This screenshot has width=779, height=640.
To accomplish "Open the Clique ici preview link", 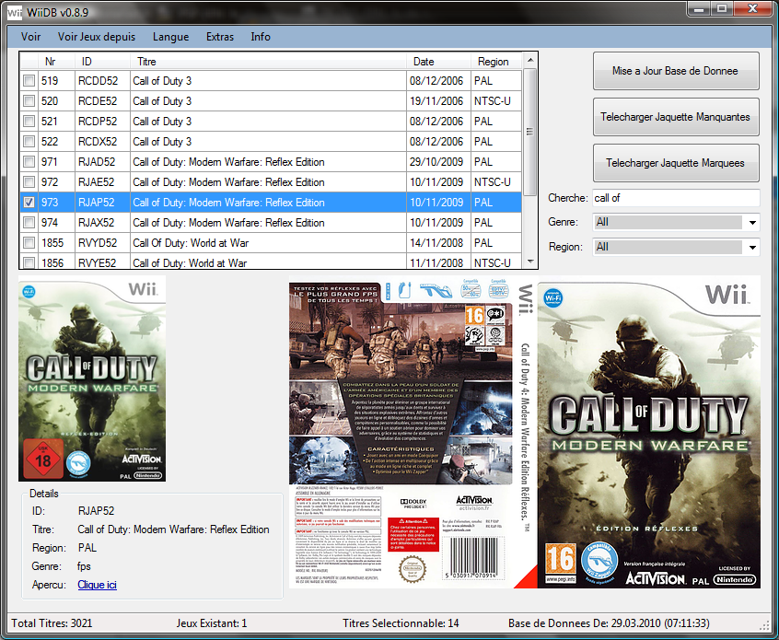I will [x=97, y=585].
